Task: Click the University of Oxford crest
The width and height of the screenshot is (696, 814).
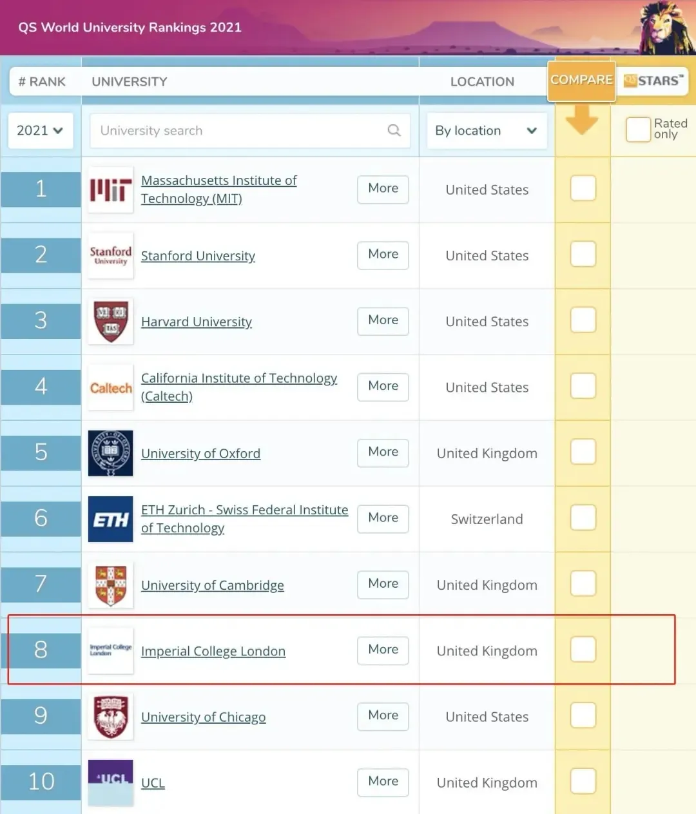Action: [x=110, y=453]
